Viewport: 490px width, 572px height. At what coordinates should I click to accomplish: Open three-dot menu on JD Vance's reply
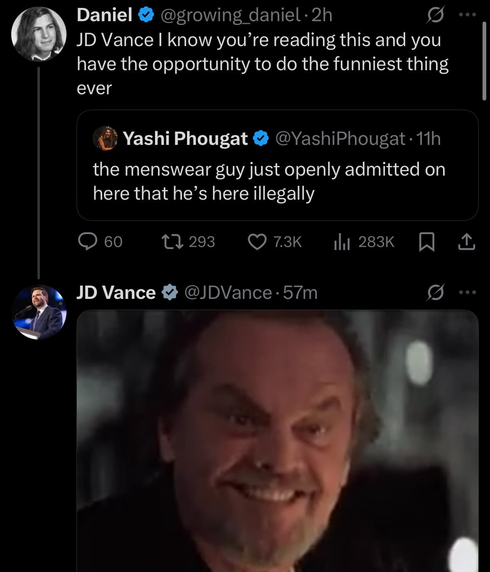[x=467, y=293]
